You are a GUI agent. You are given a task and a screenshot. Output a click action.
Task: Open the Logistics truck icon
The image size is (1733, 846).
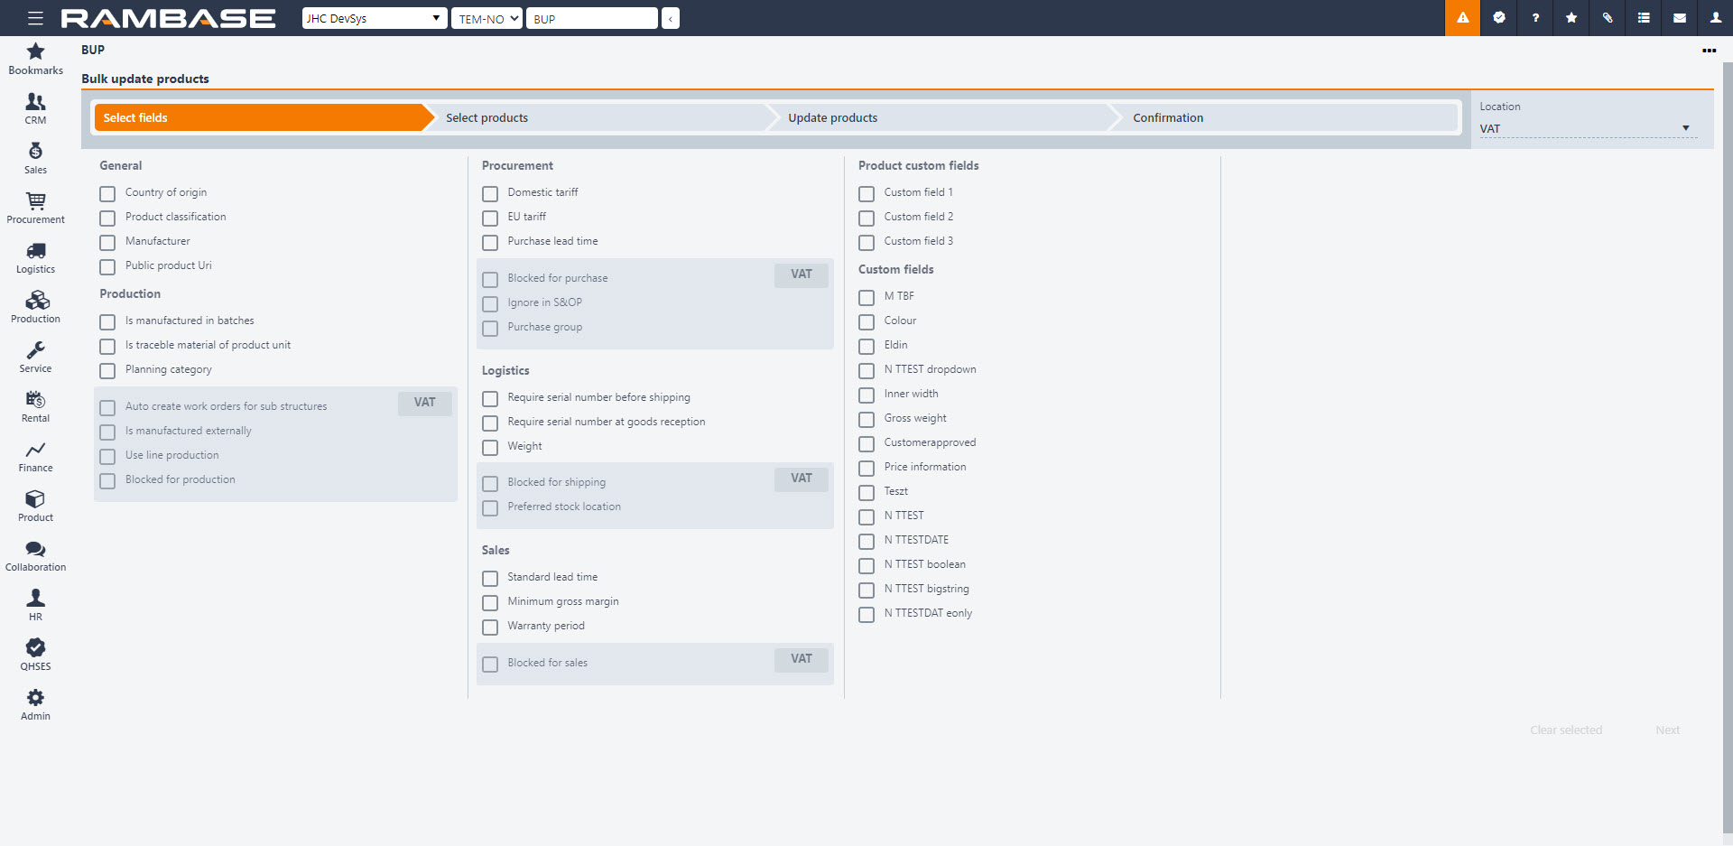35,251
